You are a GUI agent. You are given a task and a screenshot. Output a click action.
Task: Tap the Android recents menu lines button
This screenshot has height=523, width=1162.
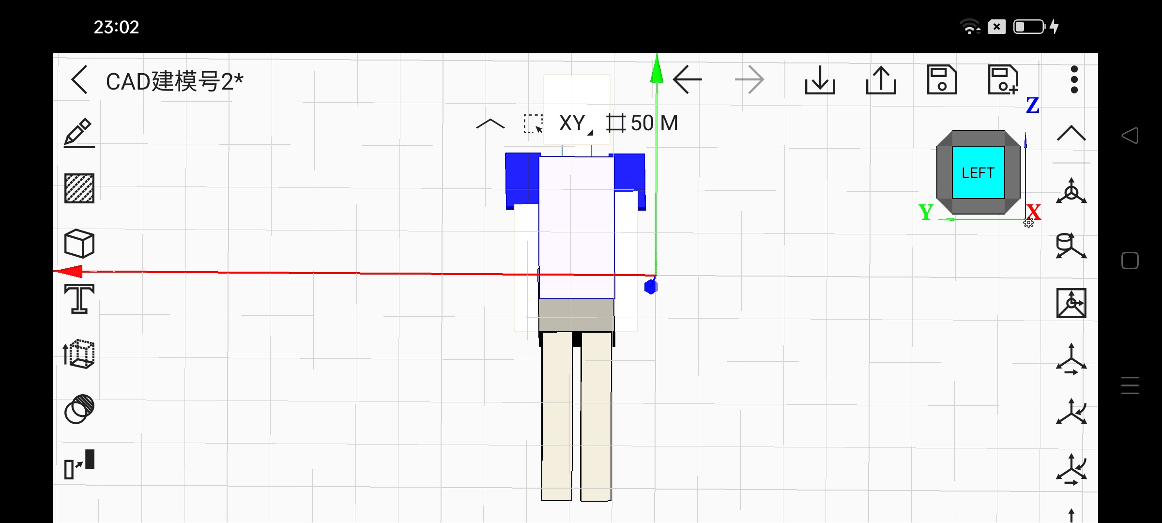(1130, 385)
